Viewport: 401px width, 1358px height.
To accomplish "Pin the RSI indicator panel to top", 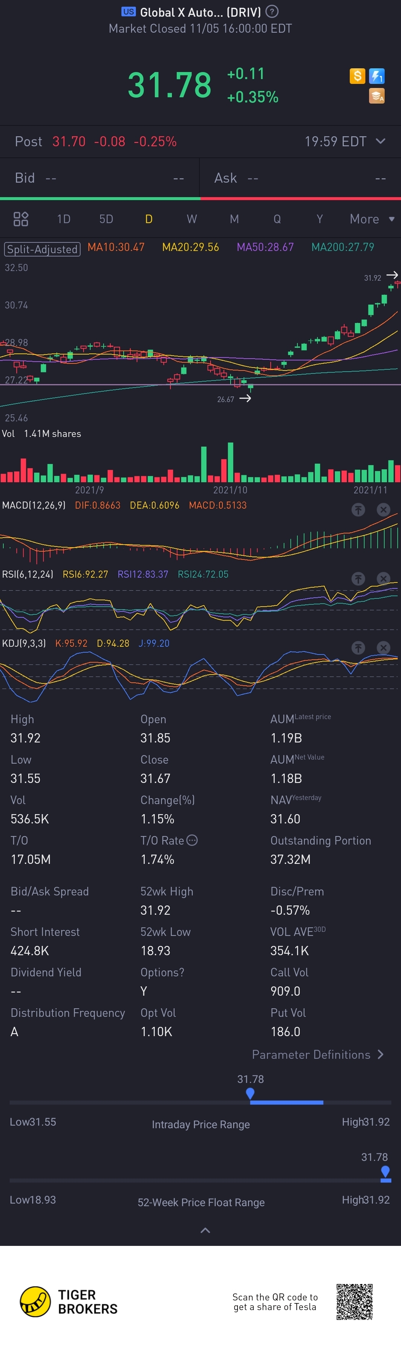I will coord(358,579).
